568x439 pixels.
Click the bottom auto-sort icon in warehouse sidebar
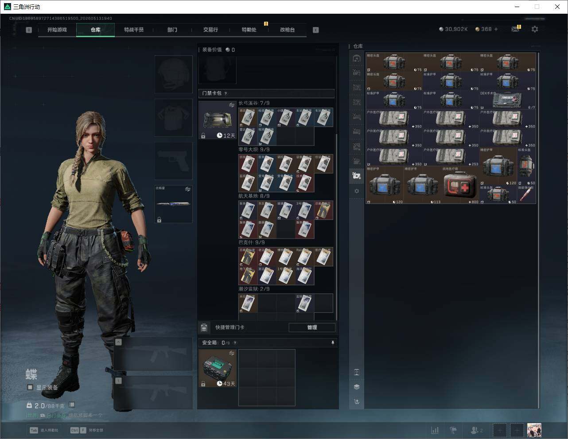pyautogui.click(x=357, y=402)
